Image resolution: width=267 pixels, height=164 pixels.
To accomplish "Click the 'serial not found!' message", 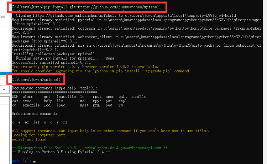I will (x=30, y=139).
